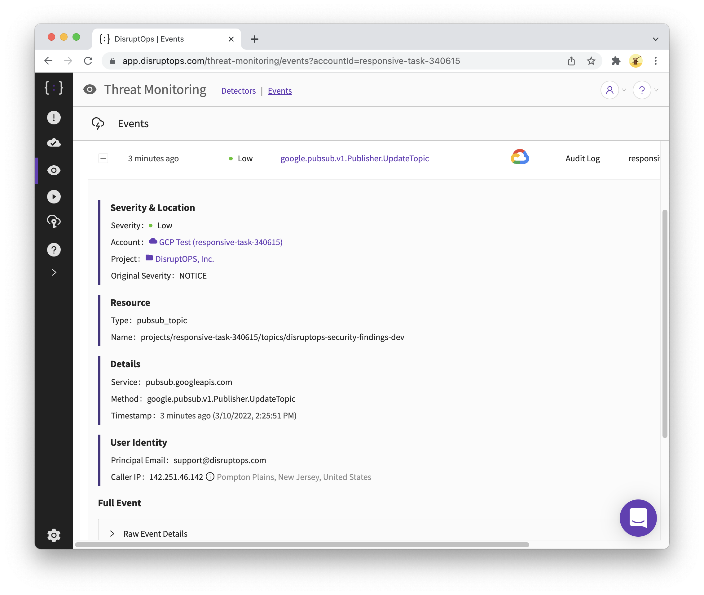Image resolution: width=704 pixels, height=595 pixels.
Task: Click the folder icon beside DisruptOPS, Inc.
Action: [x=149, y=258]
